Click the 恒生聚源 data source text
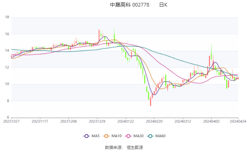Image resolution: width=248 pixels, height=150 pixels. click(x=135, y=147)
